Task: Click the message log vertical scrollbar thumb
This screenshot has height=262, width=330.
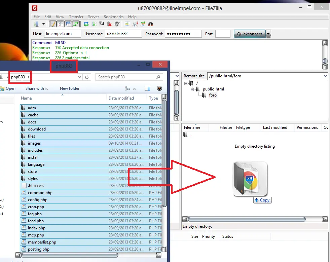Action: pyautogui.click(x=325, y=61)
